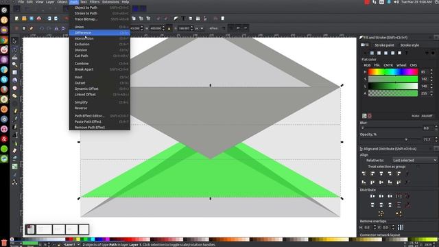The height and width of the screenshot is (247, 439).
Task: Switch color mode to CMYK
Action: tap(388, 65)
